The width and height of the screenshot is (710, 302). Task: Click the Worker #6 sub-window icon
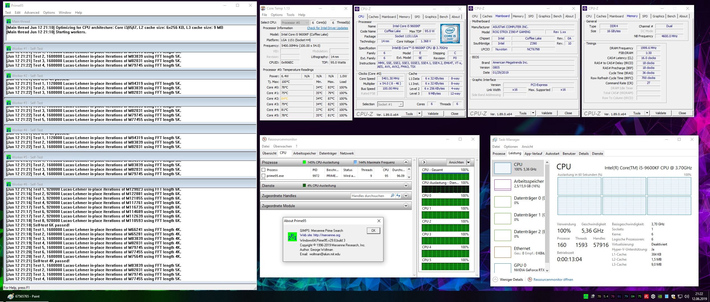9,184
